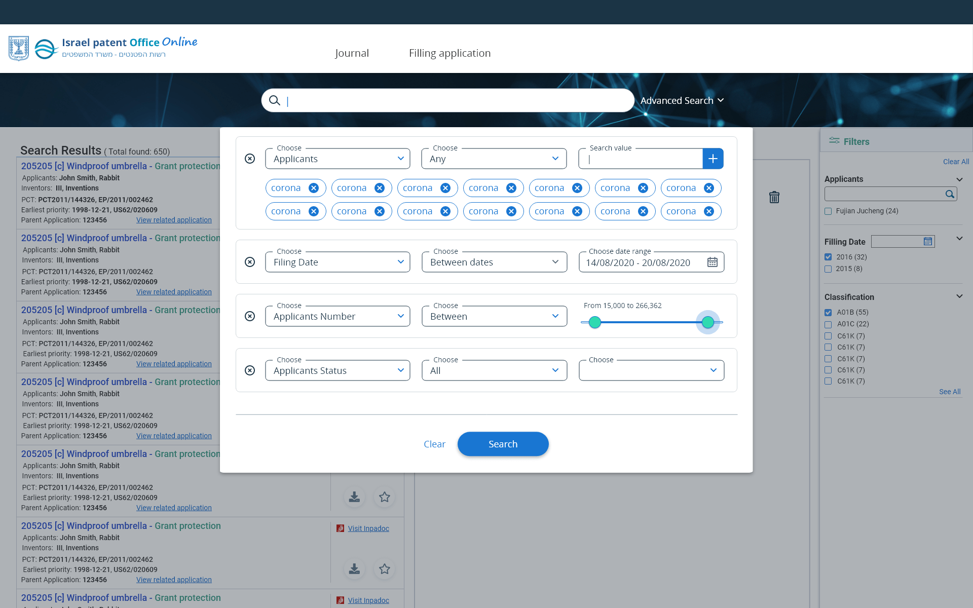
Task: Click the Applicants filter search magnifier
Action: (950, 194)
